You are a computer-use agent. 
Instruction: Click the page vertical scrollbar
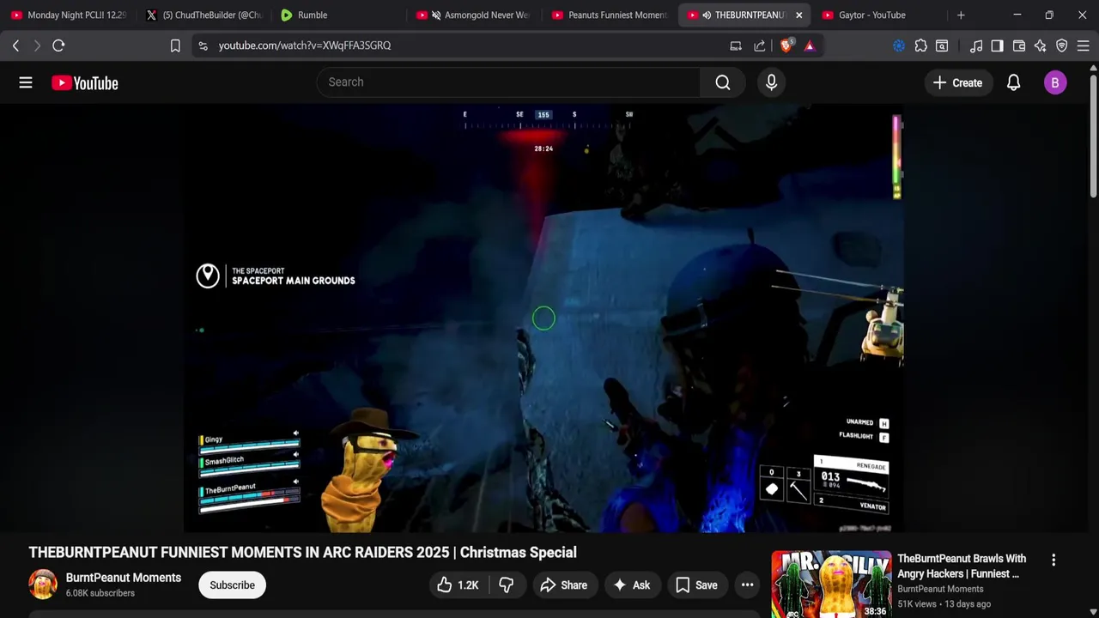pos(1093,137)
